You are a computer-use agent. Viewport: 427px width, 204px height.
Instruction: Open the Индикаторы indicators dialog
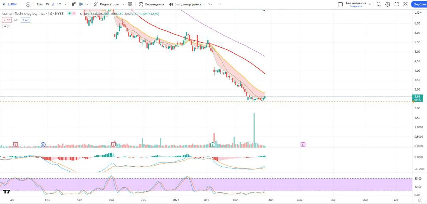106,4
